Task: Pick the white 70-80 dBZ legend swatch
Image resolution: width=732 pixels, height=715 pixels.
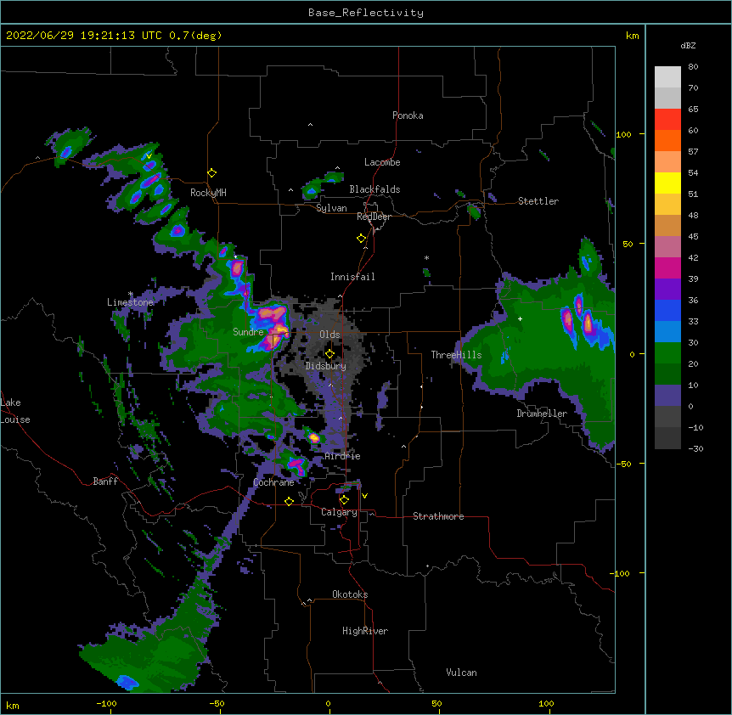Action: (667, 76)
